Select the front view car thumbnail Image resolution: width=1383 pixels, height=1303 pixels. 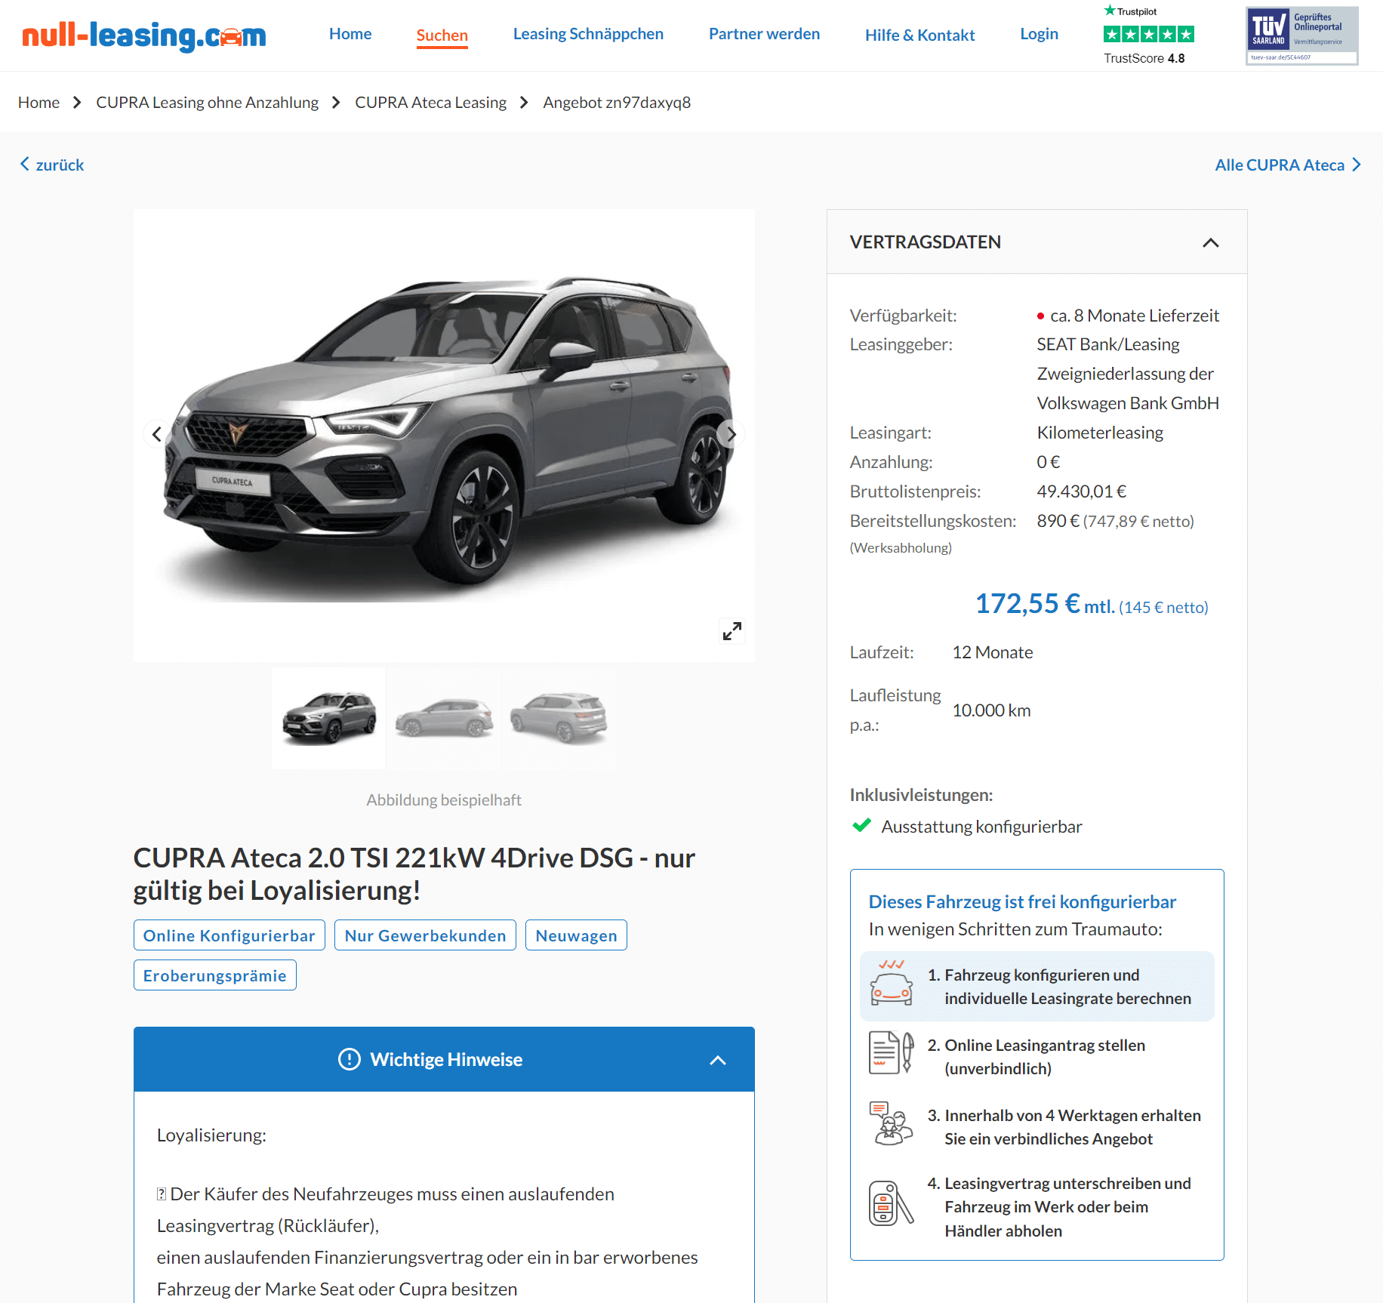[328, 718]
